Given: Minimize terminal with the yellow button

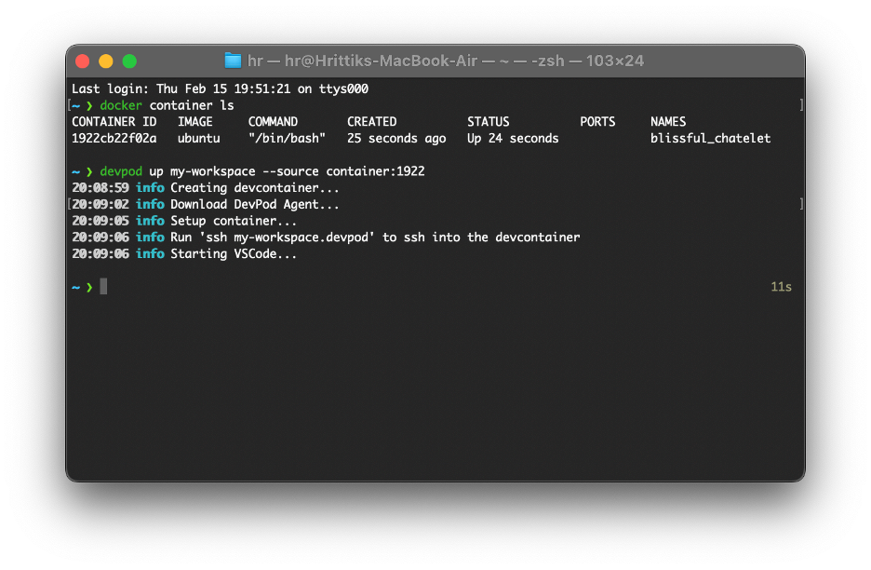Looking at the screenshot, I should point(106,61).
